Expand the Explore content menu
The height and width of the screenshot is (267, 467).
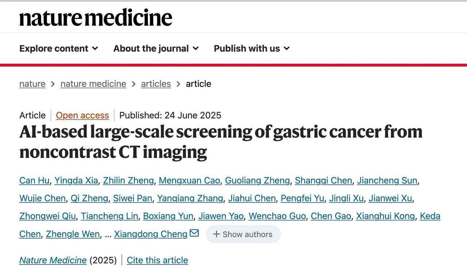59,48
